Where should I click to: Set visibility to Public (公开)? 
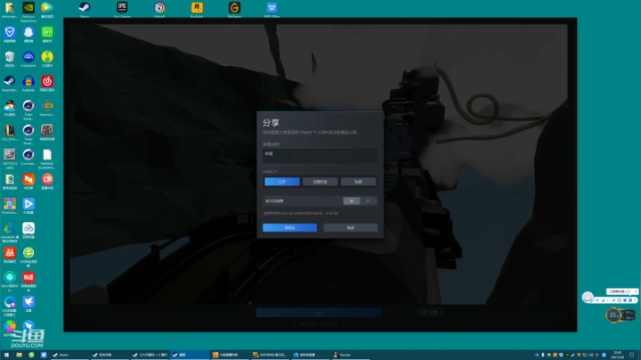pos(282,182)
